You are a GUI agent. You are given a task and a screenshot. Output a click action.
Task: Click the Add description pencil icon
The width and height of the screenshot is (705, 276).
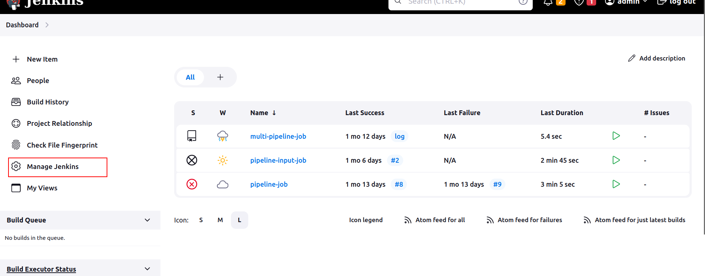tap(632, 58)
